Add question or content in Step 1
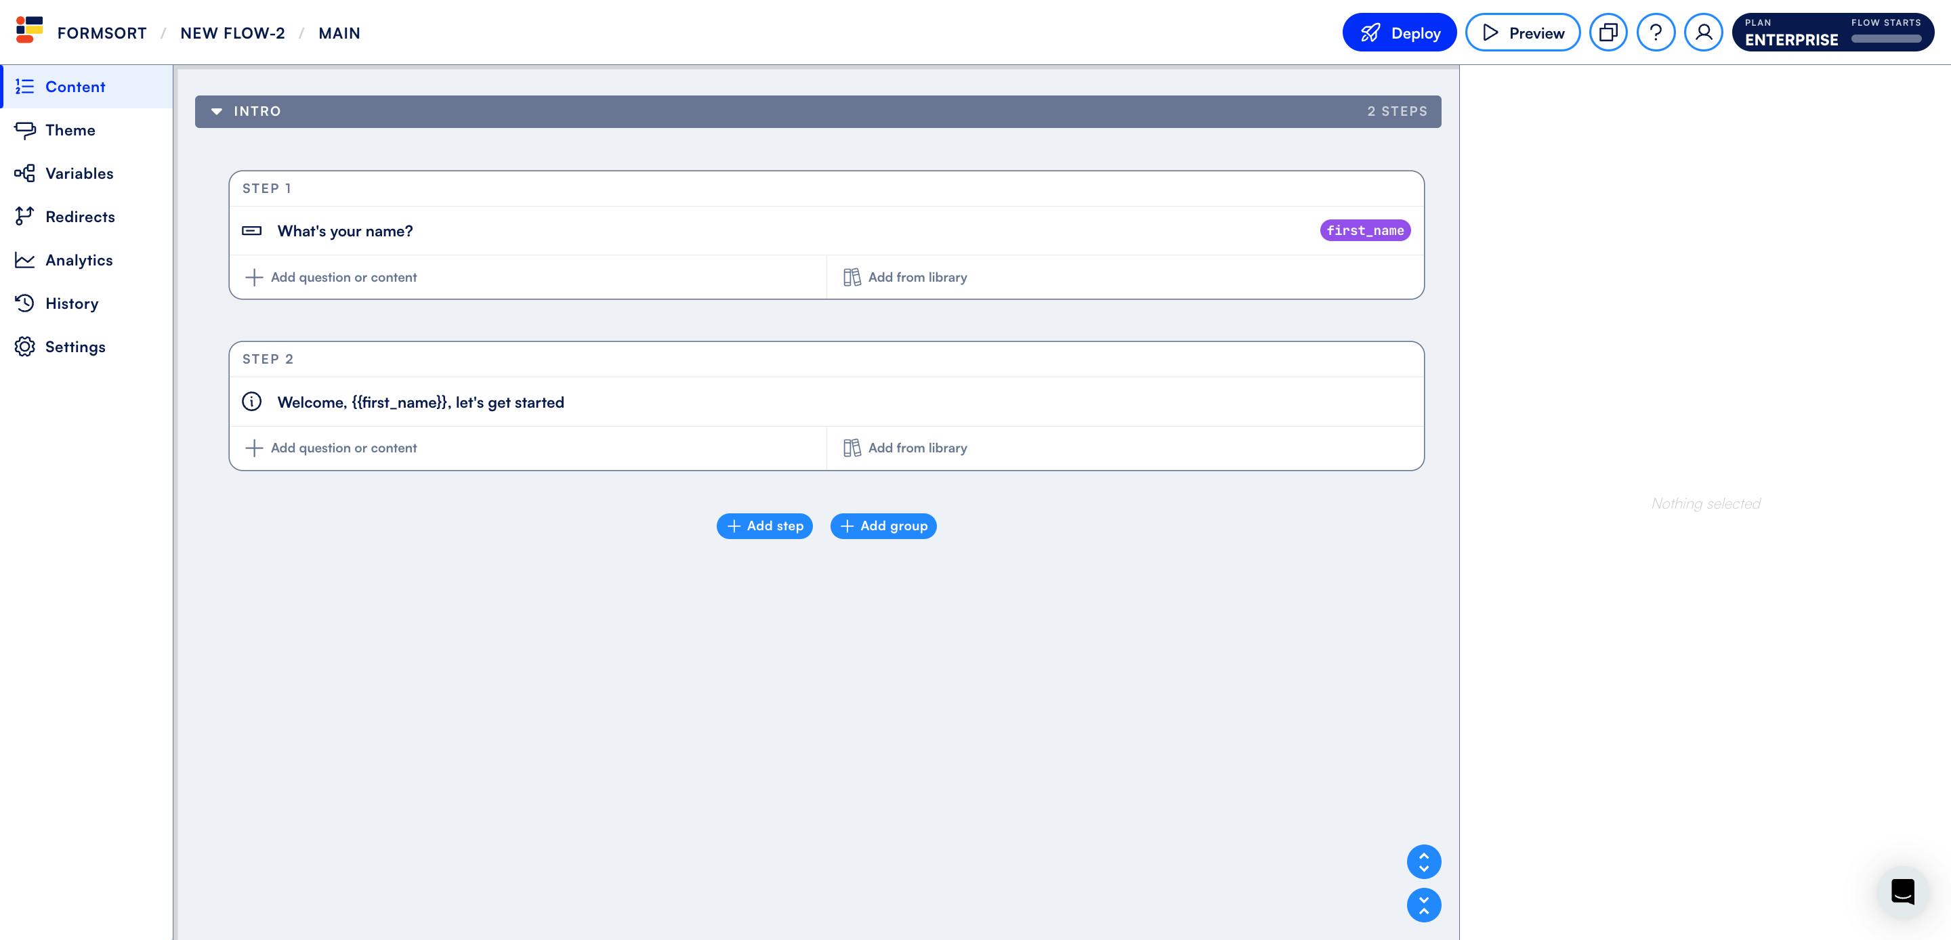The width and height of the screenshot is (1951, 940). coord(528,277)
